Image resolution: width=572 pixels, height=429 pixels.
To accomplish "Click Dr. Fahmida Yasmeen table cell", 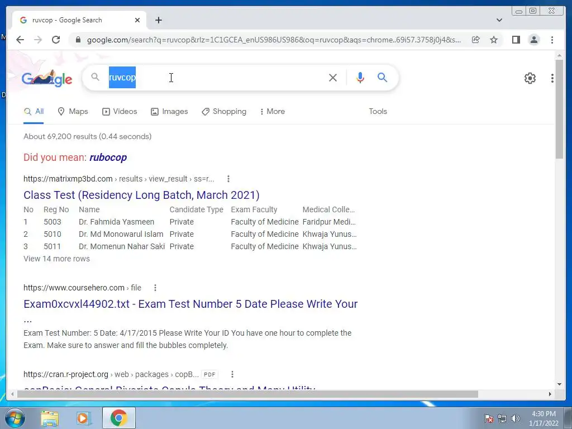I will [x=116, y=222].
